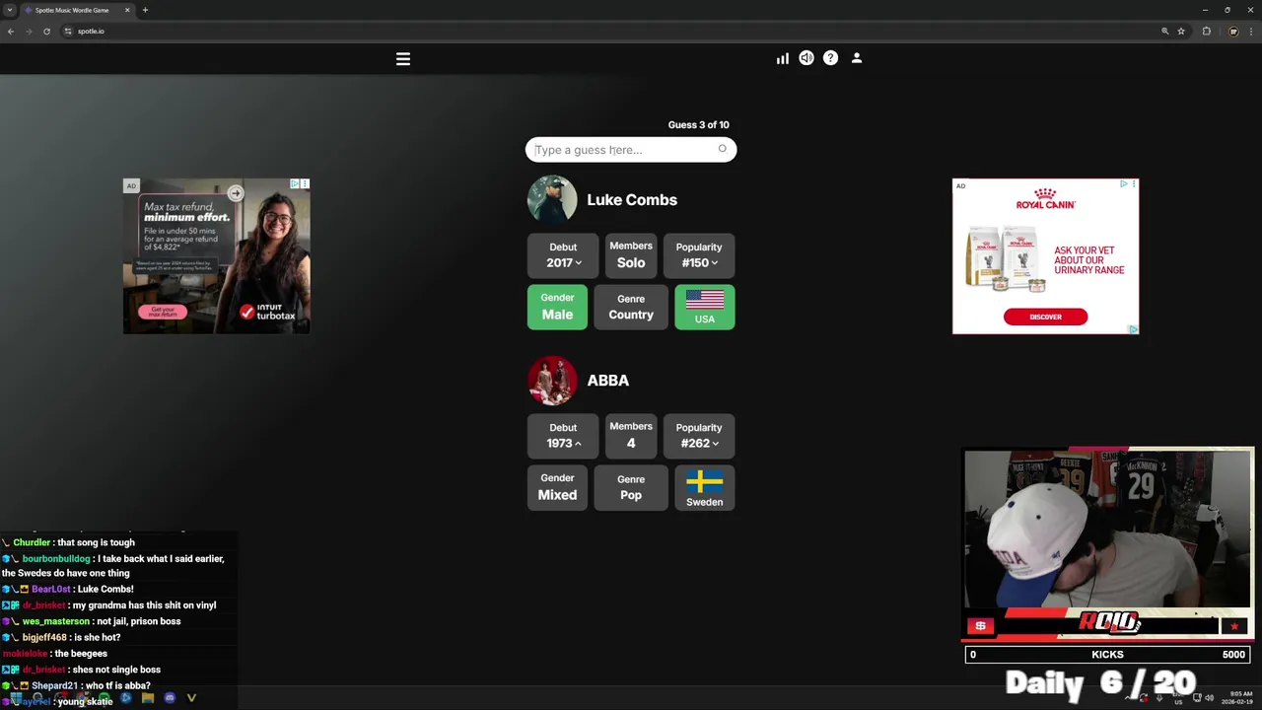Open the browser extensions puzzle icon
The height and width of the screenshot is (710, 1262).
[1206, 32]
